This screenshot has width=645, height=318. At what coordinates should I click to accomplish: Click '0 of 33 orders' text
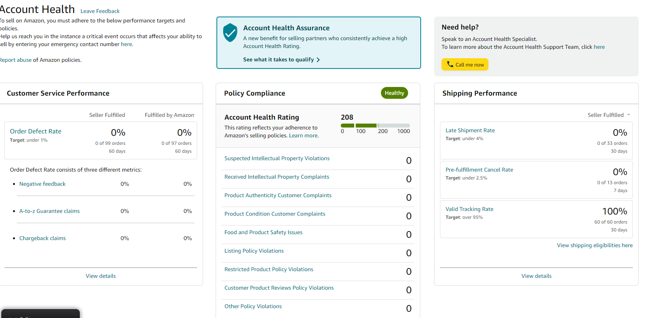612,143
